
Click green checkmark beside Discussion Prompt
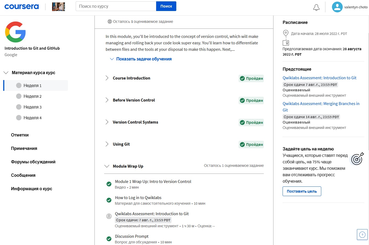pos(109,239)
